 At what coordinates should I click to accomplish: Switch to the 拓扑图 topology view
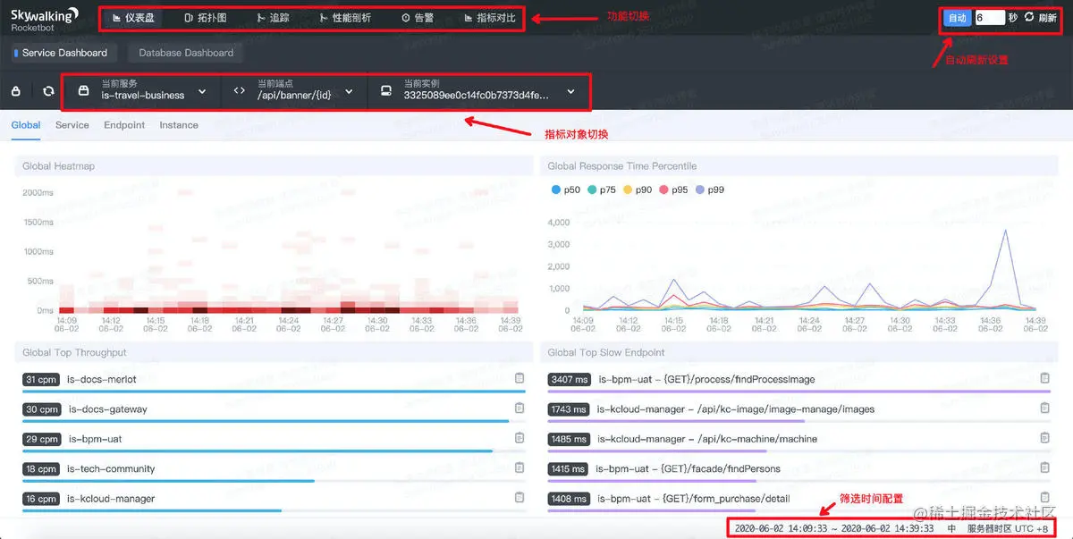(205, 18)
